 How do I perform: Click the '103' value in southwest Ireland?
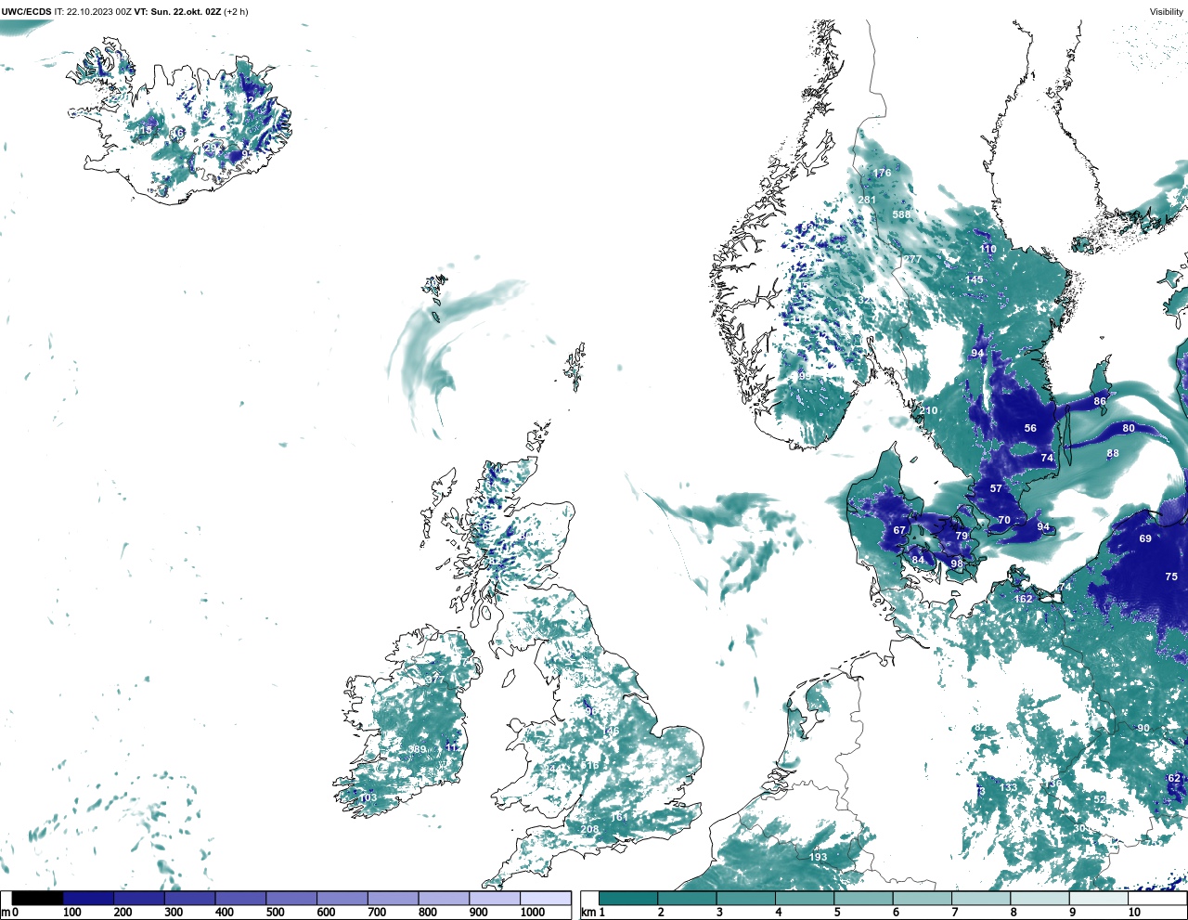click(368, 797)
